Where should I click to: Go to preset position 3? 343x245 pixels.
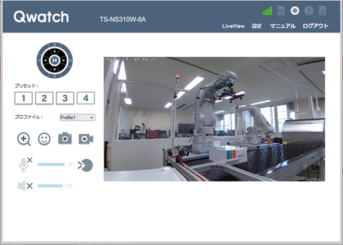tap(65, 98)
